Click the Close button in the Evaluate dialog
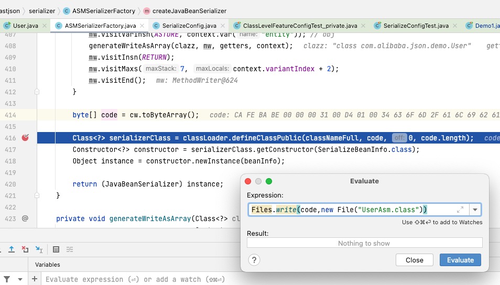 (414, 260)
